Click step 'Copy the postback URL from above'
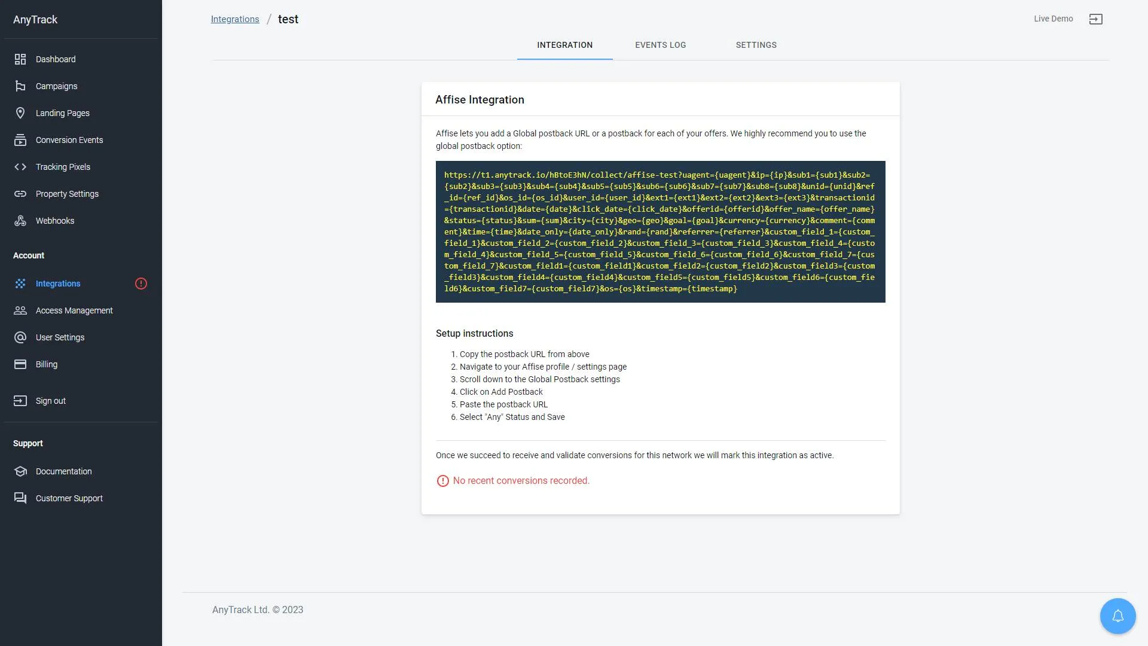Screen dimensions: 1148x646 click(x=524, y=354)
